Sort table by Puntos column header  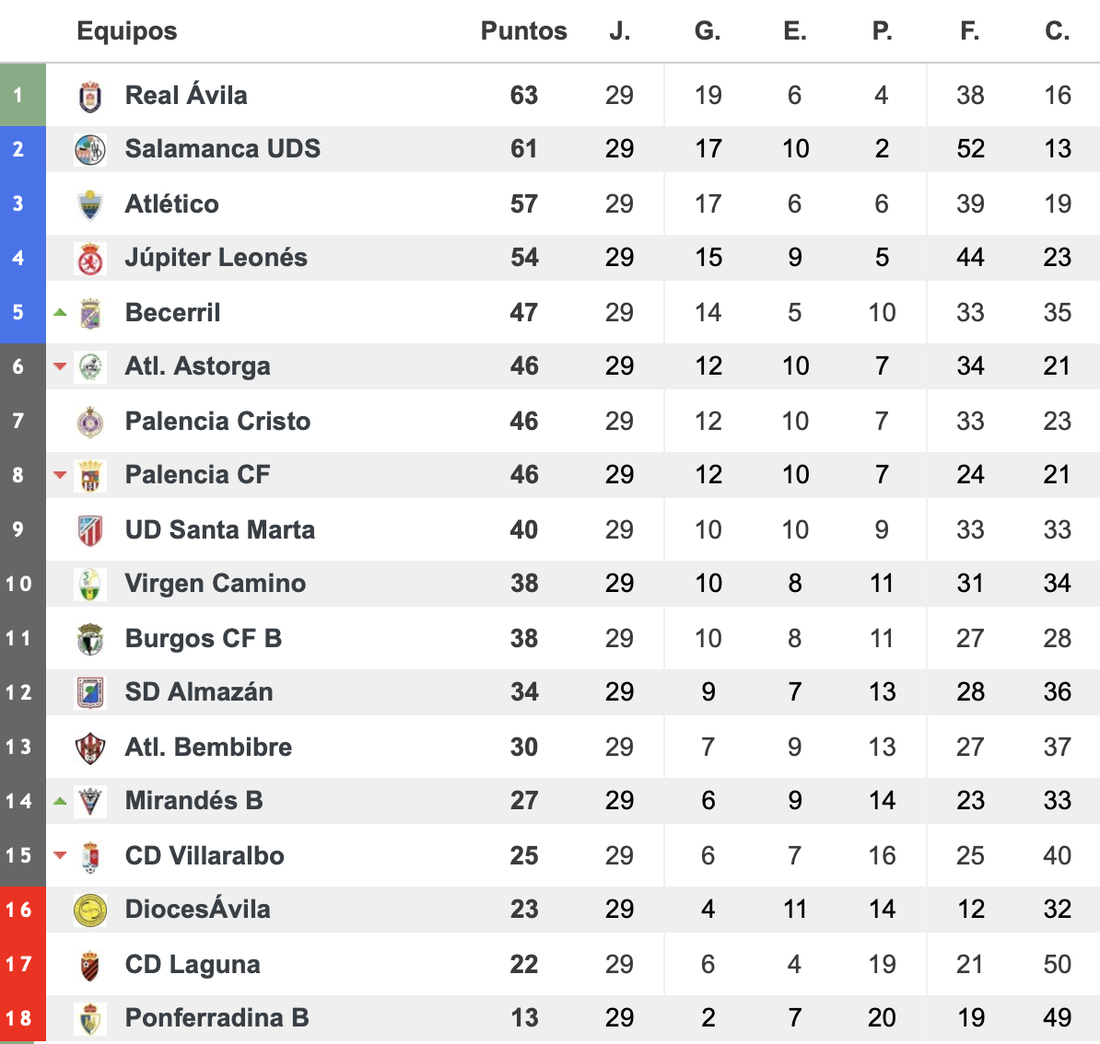[523, 31]
